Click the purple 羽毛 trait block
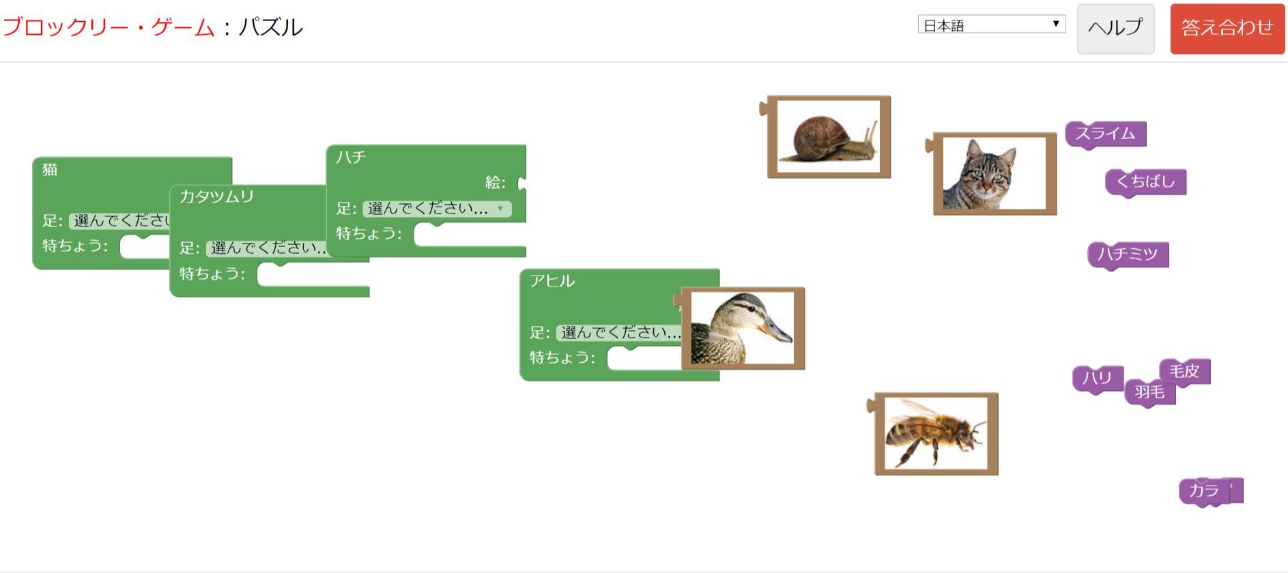 coord(1148,394)
